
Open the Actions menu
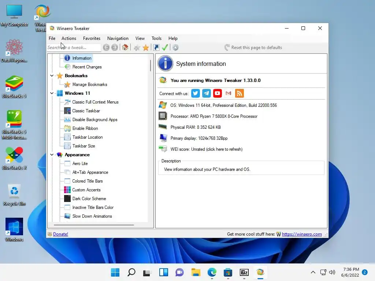coord(68,38)
